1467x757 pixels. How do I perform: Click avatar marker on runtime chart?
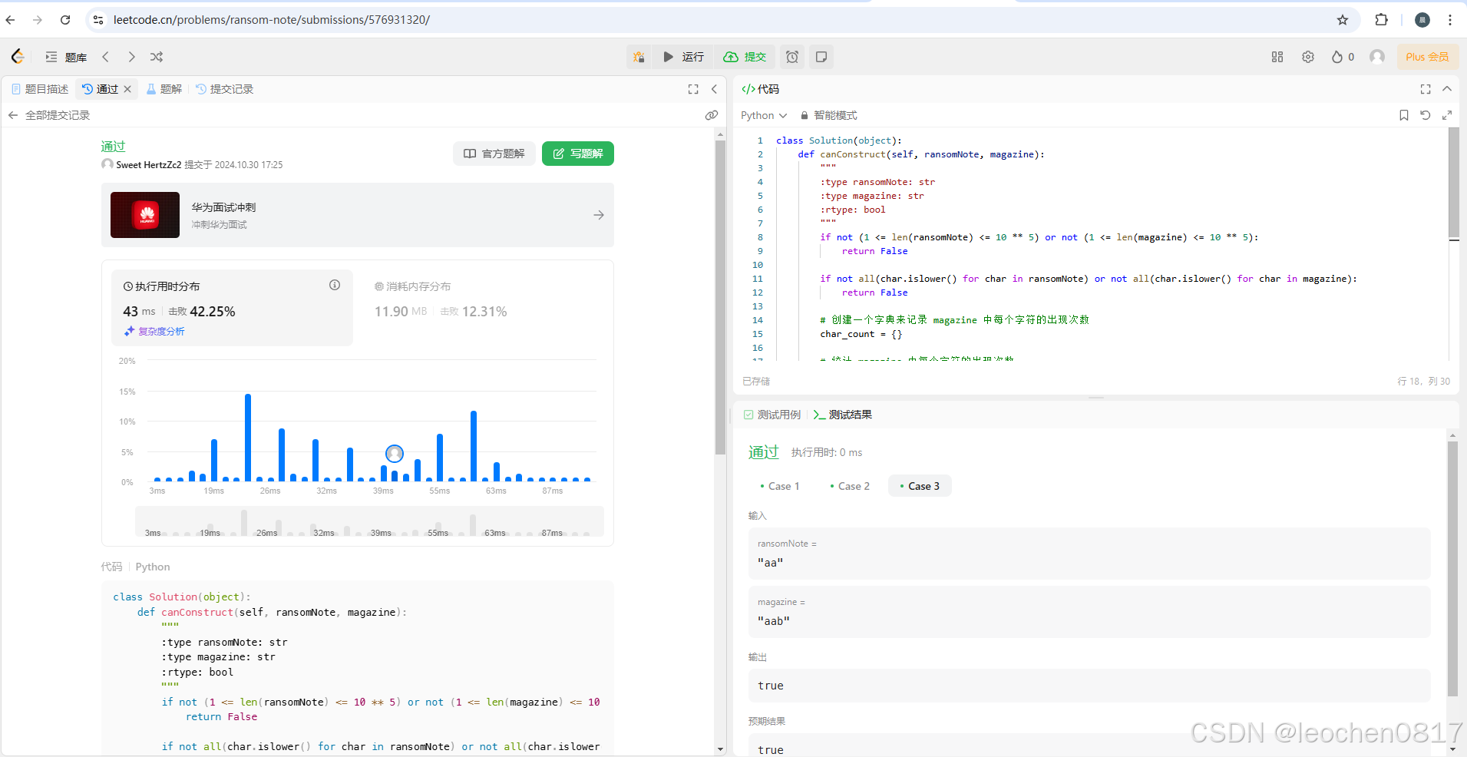395,454
